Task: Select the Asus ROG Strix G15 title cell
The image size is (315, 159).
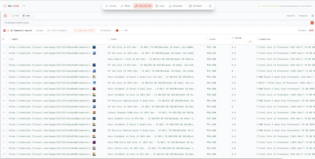Action: point(151,142)
